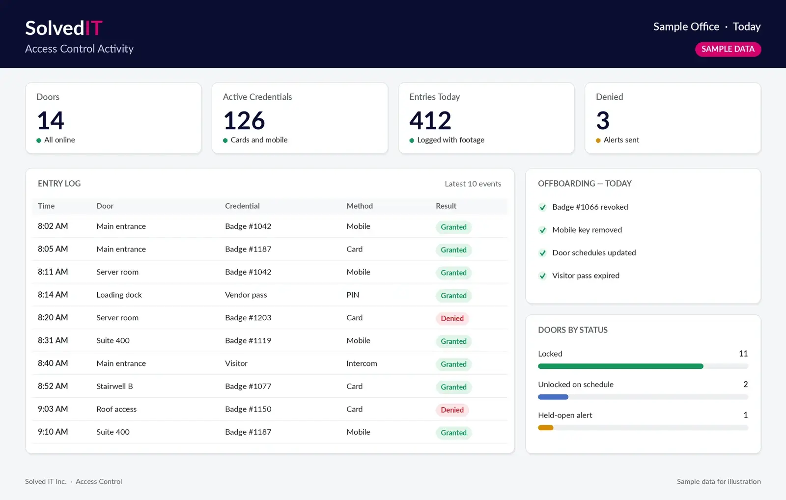Select the Active Credentials count 126
The height and width of the screenshot is (500, 786).
(x=244, y=120)
